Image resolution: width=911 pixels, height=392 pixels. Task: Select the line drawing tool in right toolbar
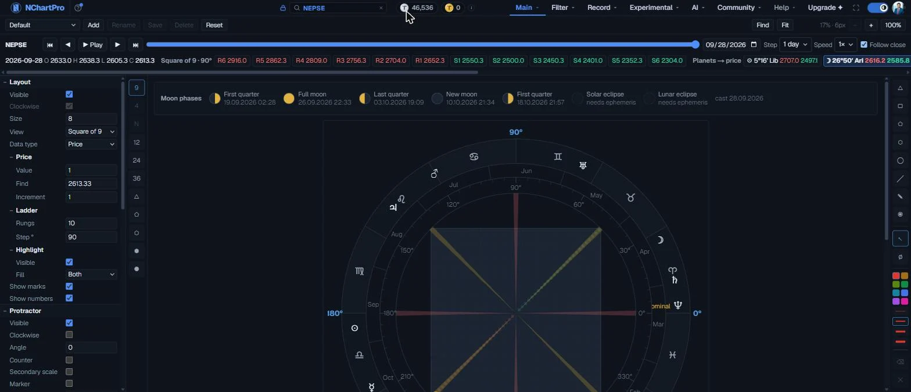pos(900,178)
